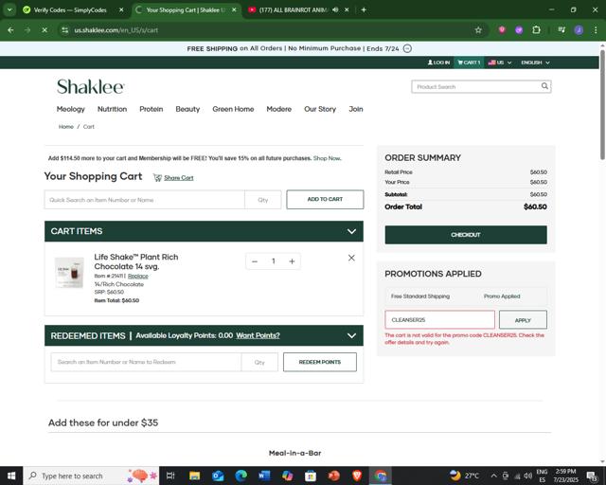Mute the ALL BRAINROT ANIM tab audio

pyautogui.click(x=335, y=10)
